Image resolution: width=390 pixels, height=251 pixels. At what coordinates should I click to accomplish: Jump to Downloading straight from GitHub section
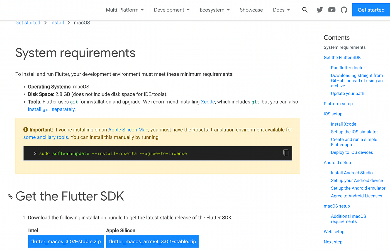(357, 81)
